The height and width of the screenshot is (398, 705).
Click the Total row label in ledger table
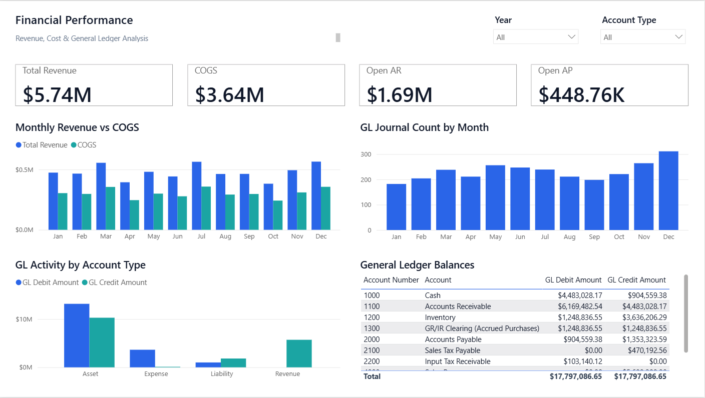coord(372,376)
